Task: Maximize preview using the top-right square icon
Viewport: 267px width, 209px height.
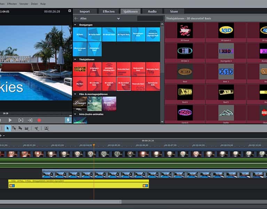Action: click(70, 11)
